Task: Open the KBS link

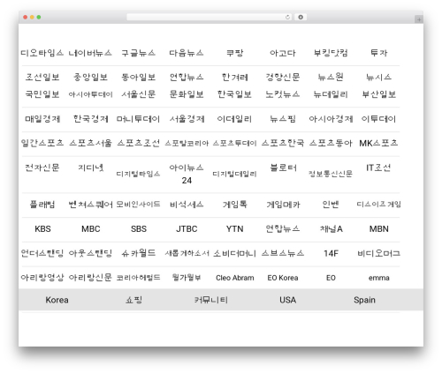Action: (42, 229)
